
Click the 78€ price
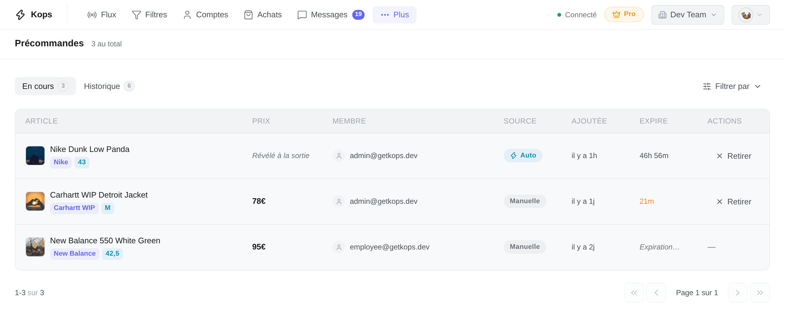259,201
